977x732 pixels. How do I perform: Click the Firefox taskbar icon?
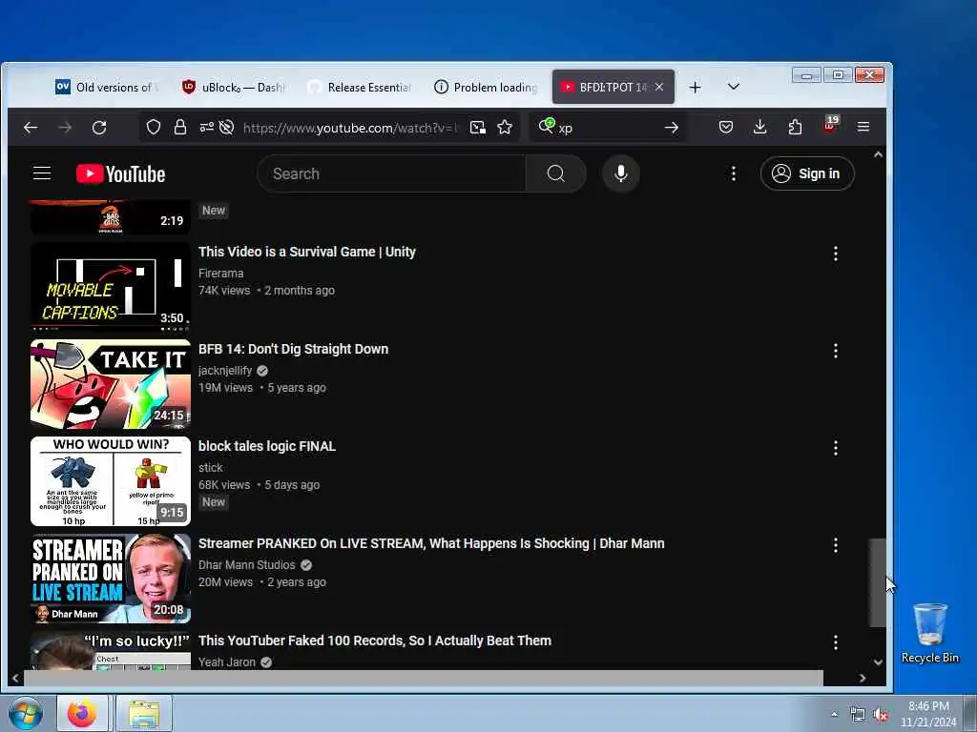[82, 713]
